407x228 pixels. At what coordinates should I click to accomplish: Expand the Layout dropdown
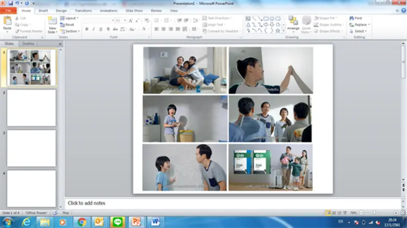70,18
